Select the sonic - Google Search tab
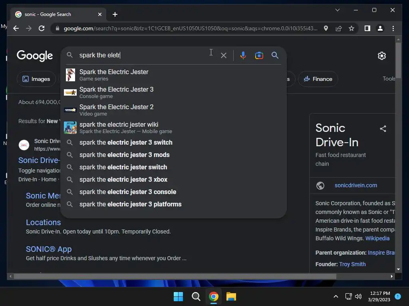 (59, 14)
